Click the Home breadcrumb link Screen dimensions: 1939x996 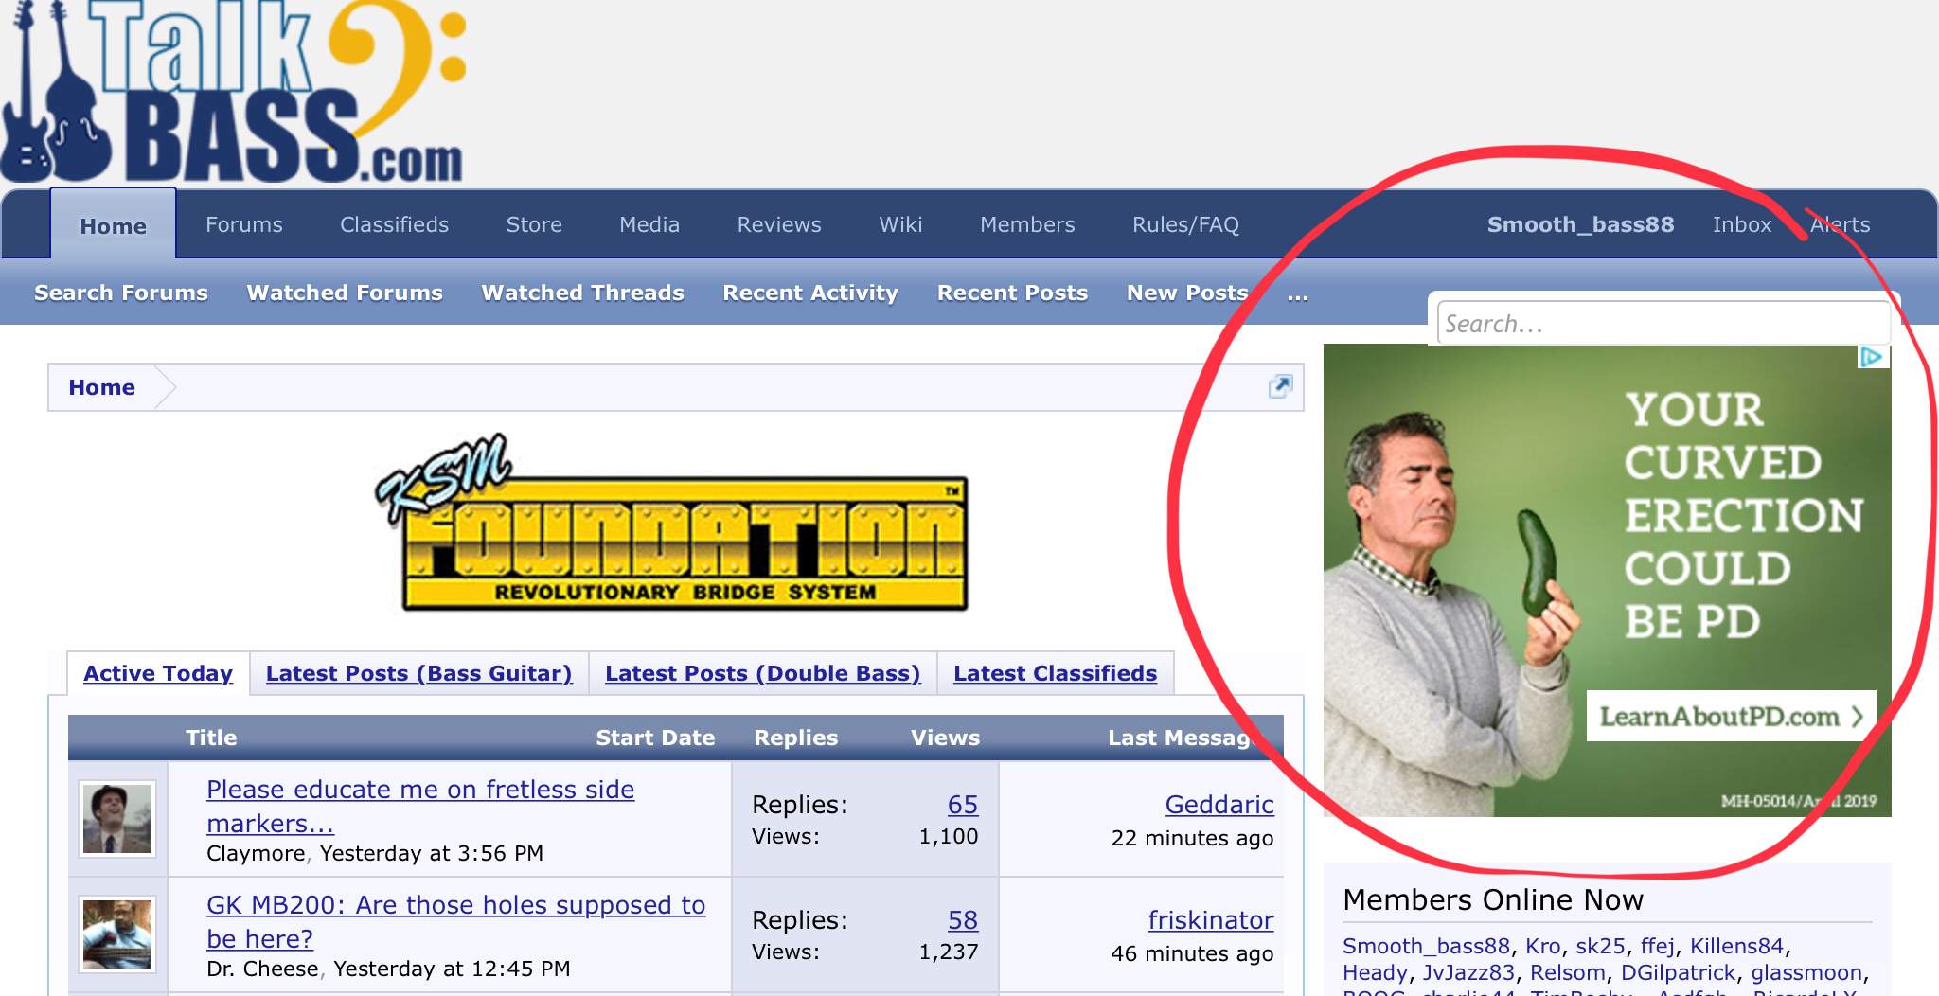coord(101,387)
